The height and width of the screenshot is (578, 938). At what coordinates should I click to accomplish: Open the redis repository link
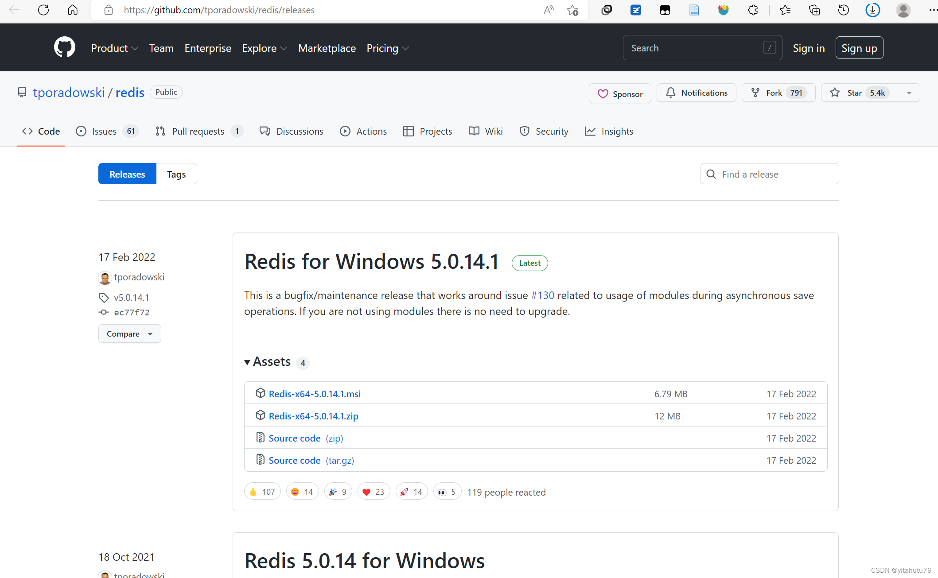coord(130,92)
